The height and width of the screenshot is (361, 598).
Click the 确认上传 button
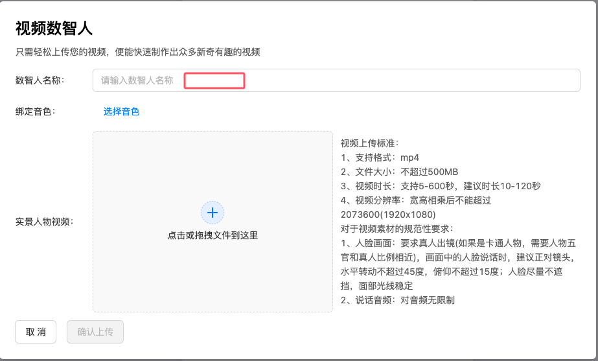pos(95,332)
